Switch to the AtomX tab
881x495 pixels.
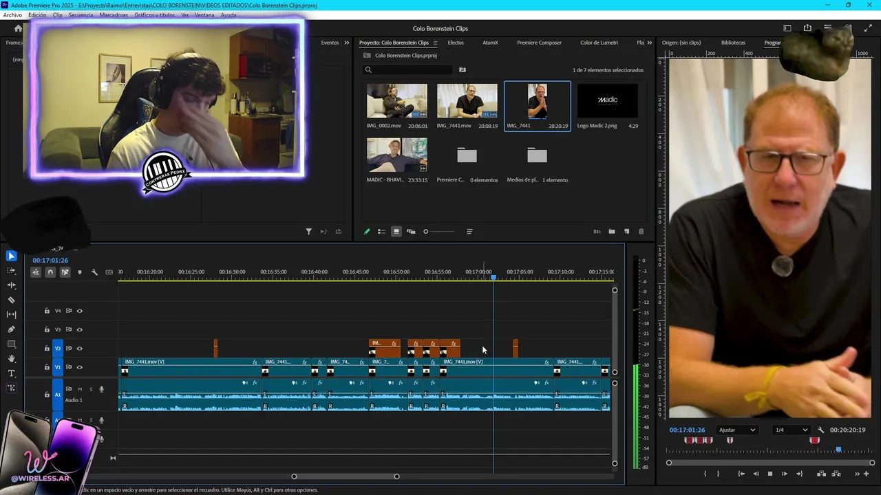point(490,43)
